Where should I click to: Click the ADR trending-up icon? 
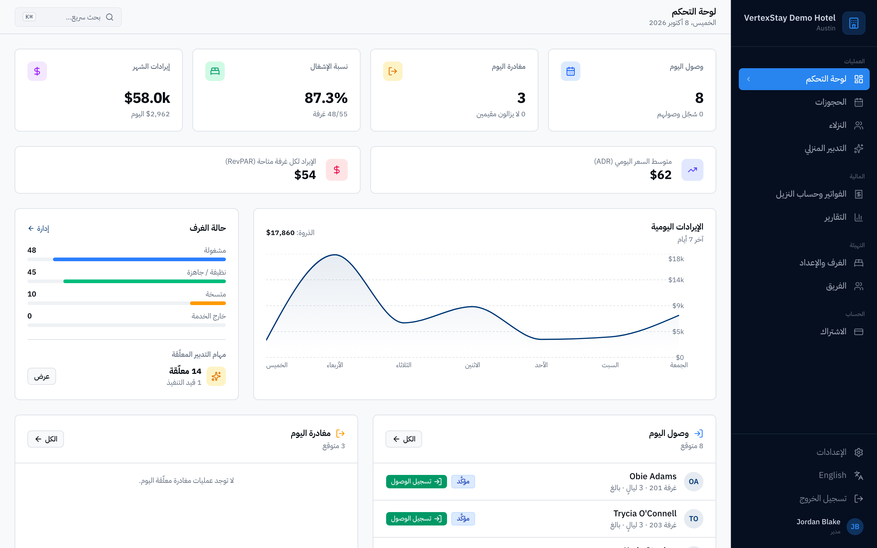pos(692,170)
